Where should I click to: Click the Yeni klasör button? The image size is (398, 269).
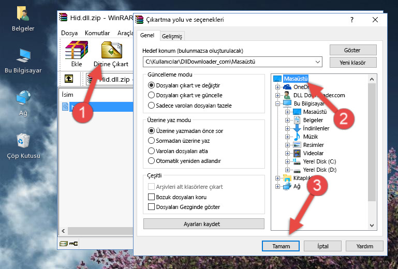353,63
